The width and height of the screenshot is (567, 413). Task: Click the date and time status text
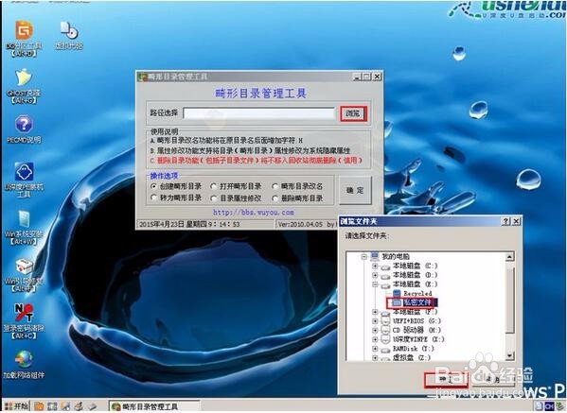(189, 224)
